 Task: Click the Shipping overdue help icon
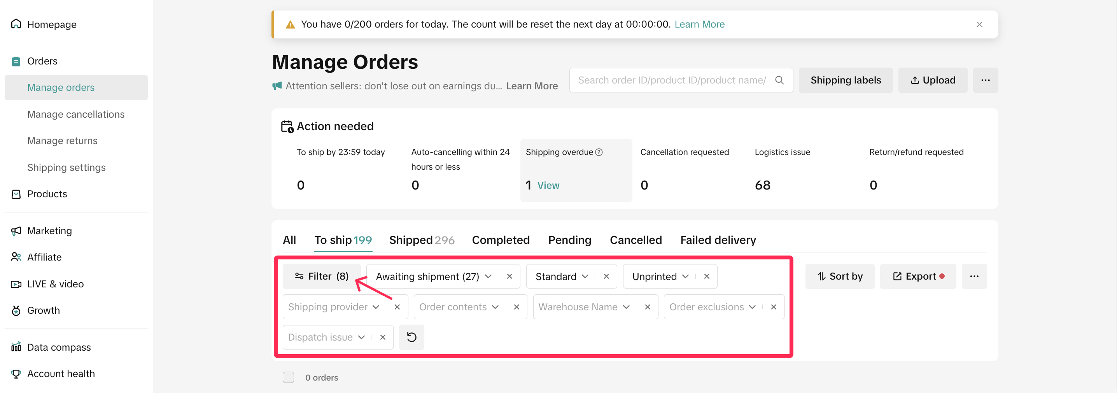tap(599, 152)
